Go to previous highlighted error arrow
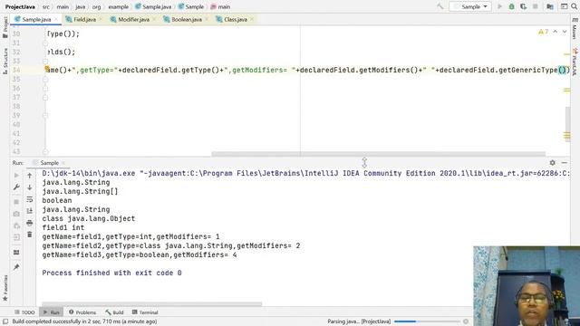This screenshot has width=580, height=326. [556, 32]
